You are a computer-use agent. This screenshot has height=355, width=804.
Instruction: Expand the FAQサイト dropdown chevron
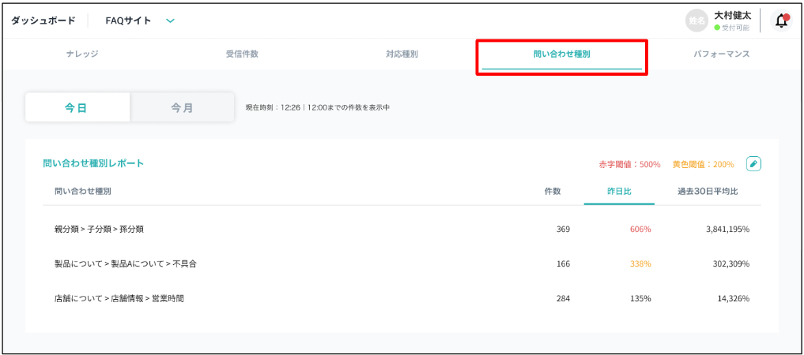point(170,21)
